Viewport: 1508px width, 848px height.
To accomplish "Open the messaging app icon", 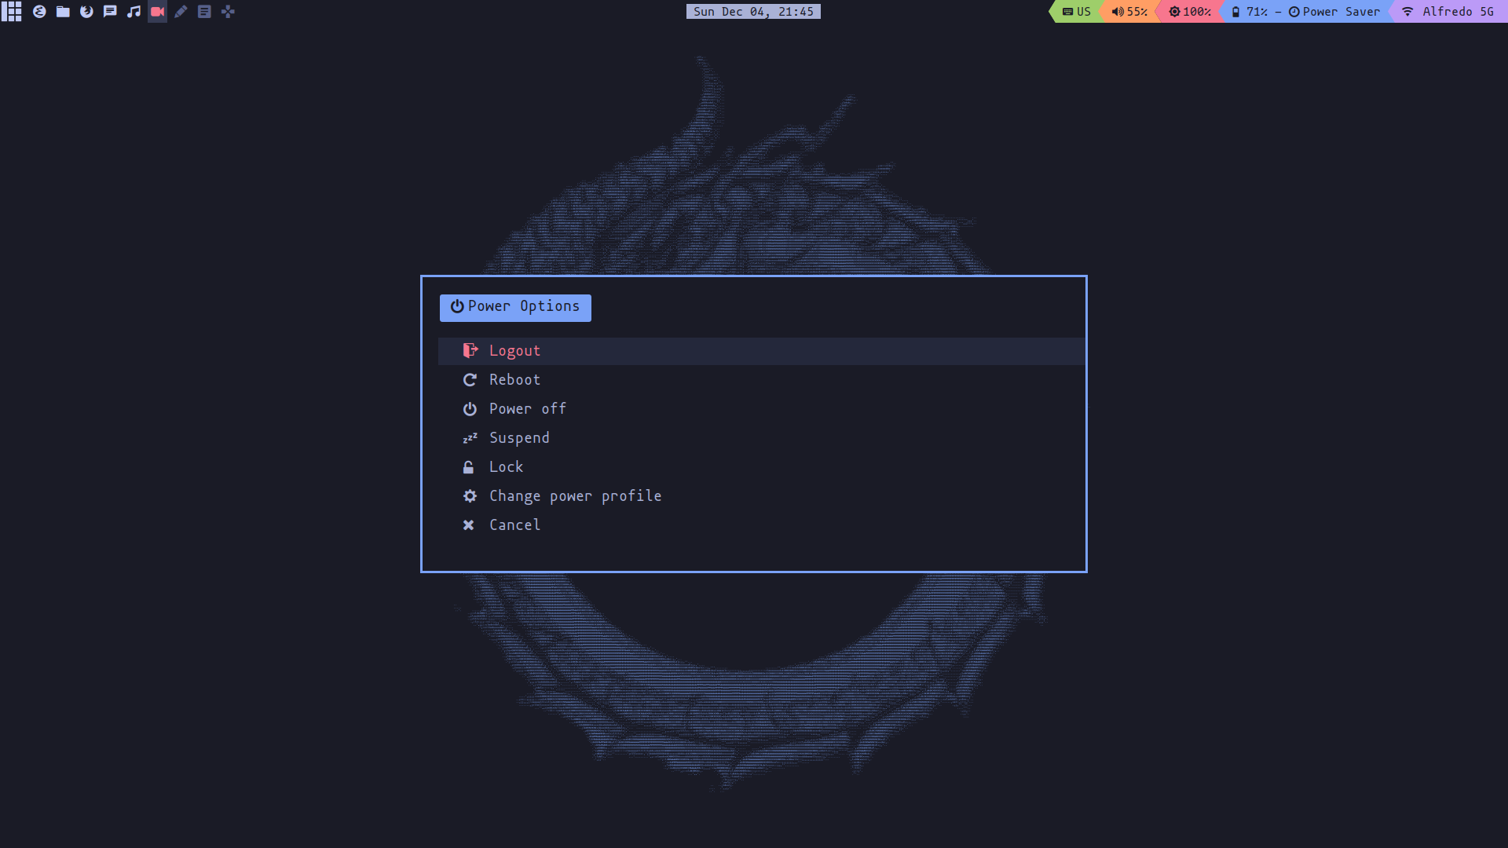I will coord(108,12).
